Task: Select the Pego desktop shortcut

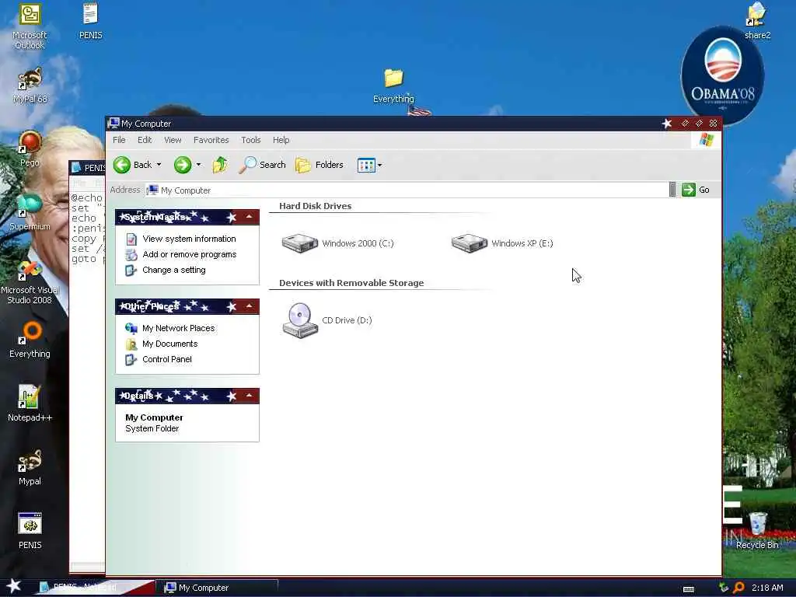Action: 30,148
